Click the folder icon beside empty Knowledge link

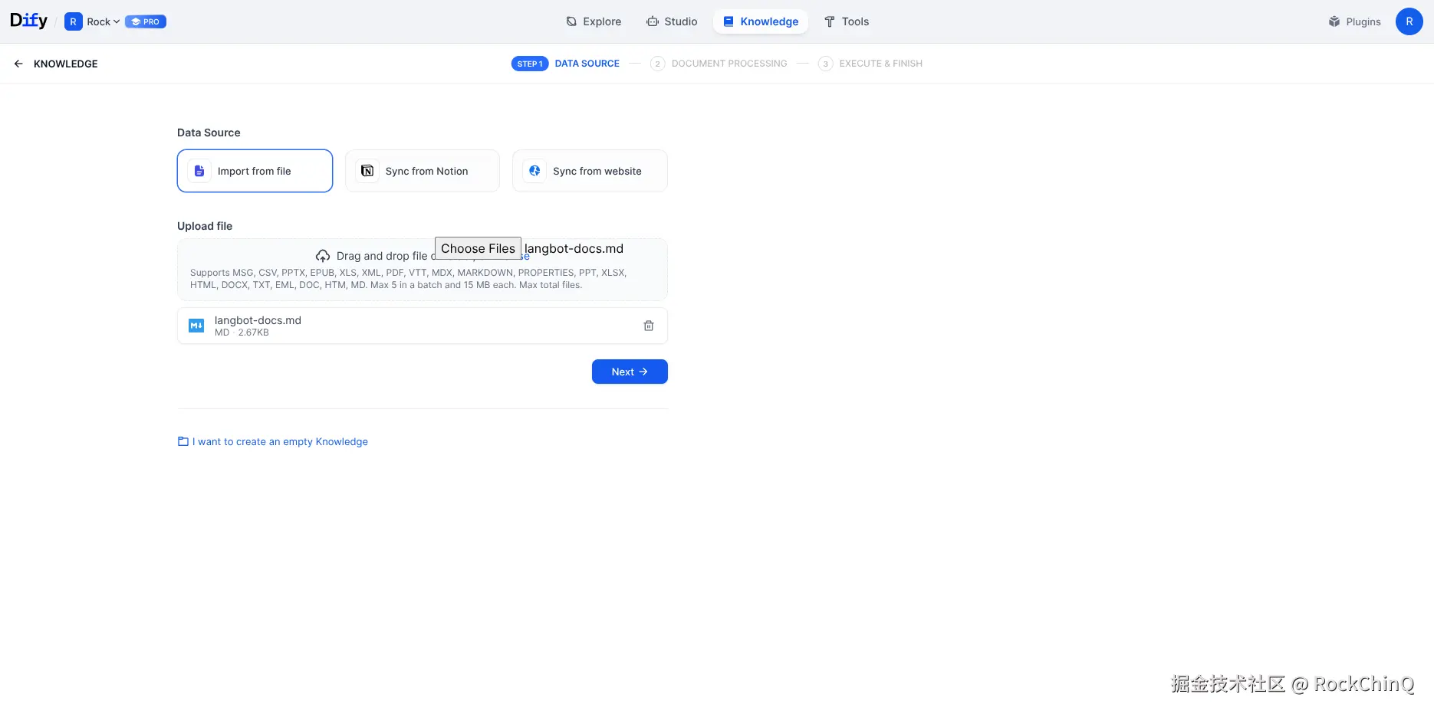coord(183,441)
